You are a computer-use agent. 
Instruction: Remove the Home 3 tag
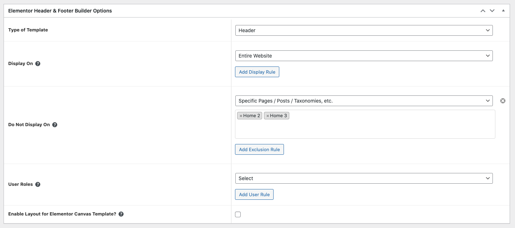click(268, 116)
